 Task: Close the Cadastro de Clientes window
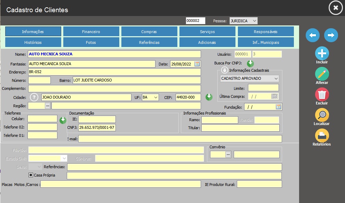tap(335, 8)
